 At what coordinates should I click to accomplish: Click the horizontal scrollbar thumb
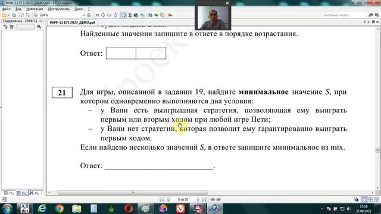133,193
